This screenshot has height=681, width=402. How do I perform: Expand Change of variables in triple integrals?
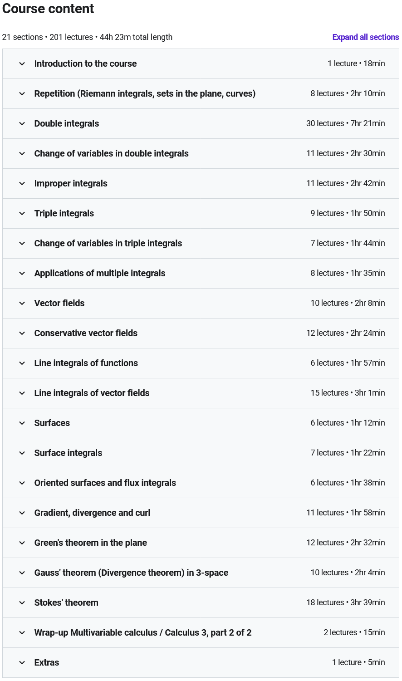pyautogui.click(x=108, y=244)
